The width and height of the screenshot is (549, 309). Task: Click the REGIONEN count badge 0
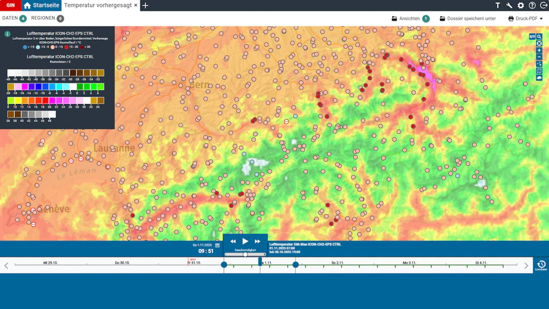tap(60, 19)
